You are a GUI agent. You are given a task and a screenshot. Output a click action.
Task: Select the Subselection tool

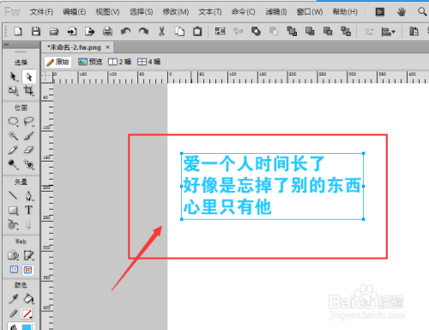coord(29,76)
